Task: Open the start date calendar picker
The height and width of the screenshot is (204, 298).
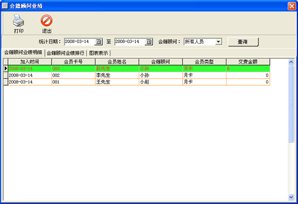Action: click(x=98, y=42)
